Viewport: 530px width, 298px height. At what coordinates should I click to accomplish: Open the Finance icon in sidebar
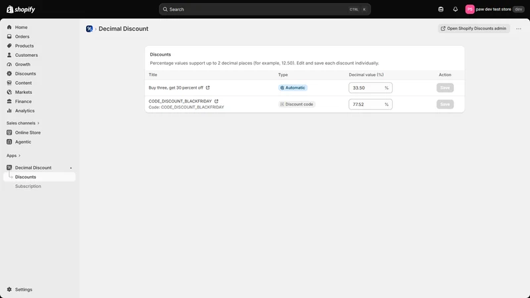(x=9, y=101)
